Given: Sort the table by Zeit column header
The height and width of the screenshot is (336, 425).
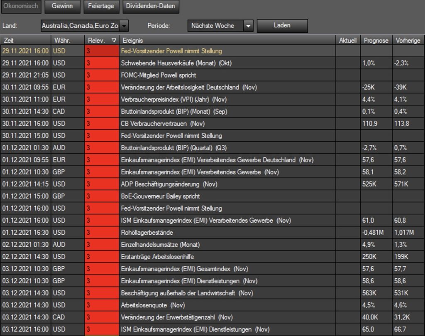Looking at the screenshot, I should (x=25, y=41).
